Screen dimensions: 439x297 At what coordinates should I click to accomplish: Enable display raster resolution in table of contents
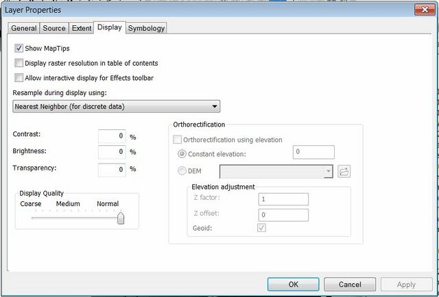point(19,63)
